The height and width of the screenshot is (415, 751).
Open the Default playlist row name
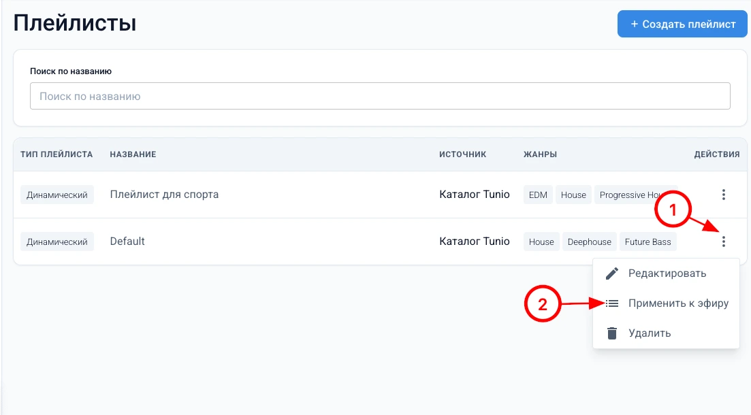pos(127,242)
